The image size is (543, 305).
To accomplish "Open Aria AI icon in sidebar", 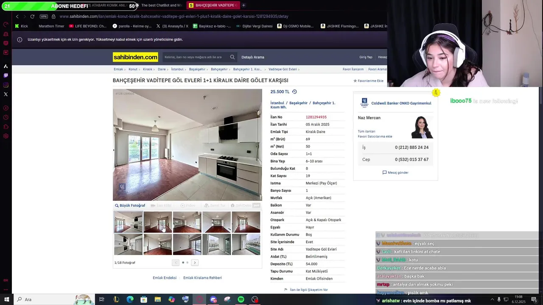I will [6, 66].
